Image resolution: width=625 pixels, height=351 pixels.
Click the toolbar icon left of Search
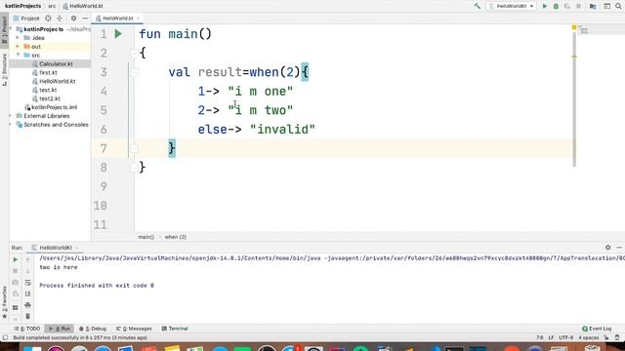[607, 6]
